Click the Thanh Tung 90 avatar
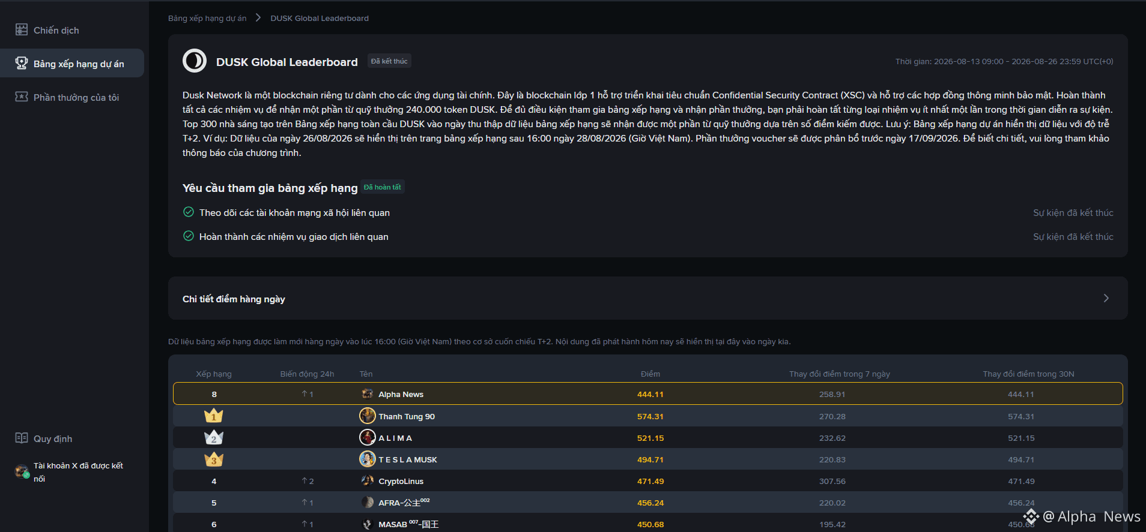 click(x=368, y=416)
